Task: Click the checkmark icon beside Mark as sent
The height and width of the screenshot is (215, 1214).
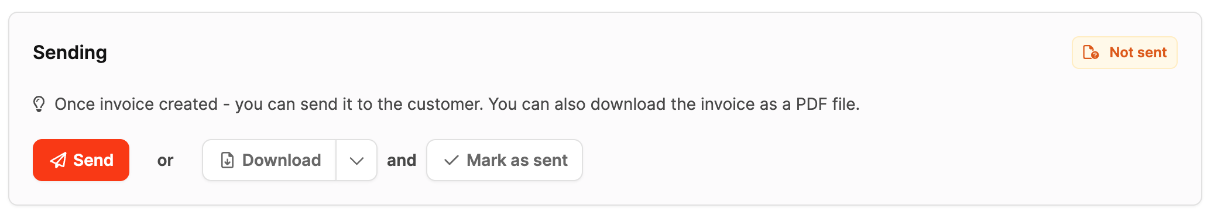Action: [451, 160]
